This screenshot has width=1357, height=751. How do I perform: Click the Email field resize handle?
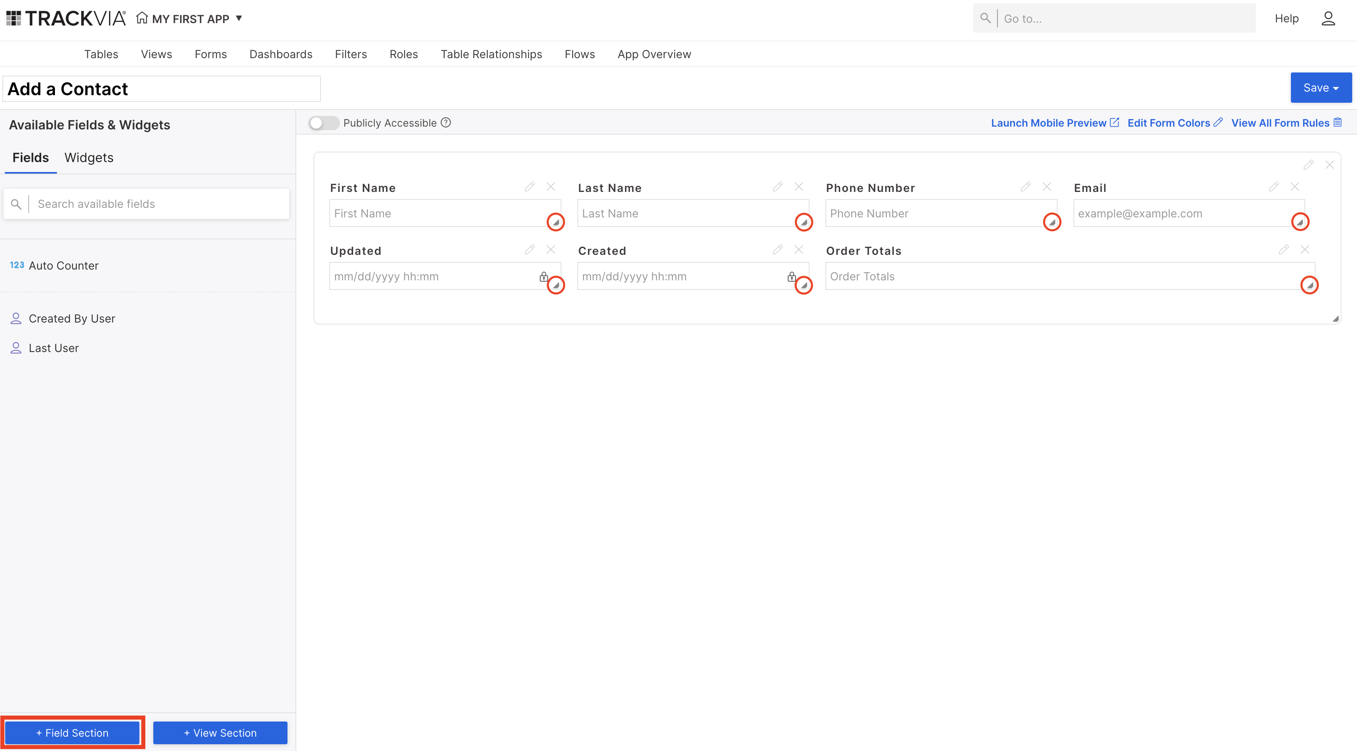pyautogui.click(x=1300, y=222)
